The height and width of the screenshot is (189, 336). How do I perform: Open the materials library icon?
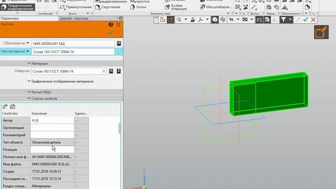pos(119,71)
